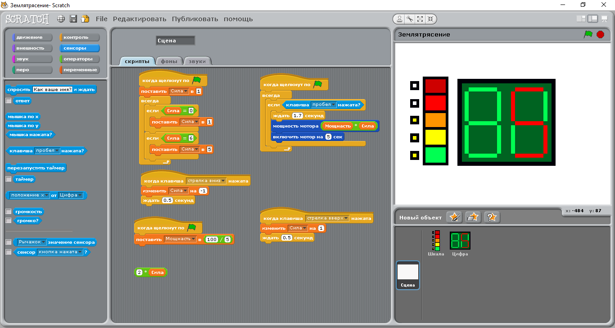Select the scissors delete tool

click(x=410, y=19)
